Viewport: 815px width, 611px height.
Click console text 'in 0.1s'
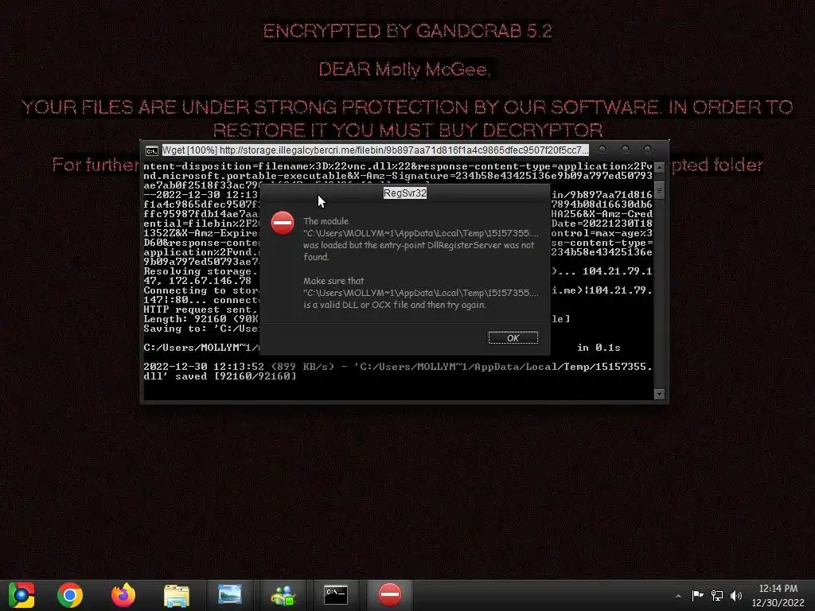[x=599, y=348]
